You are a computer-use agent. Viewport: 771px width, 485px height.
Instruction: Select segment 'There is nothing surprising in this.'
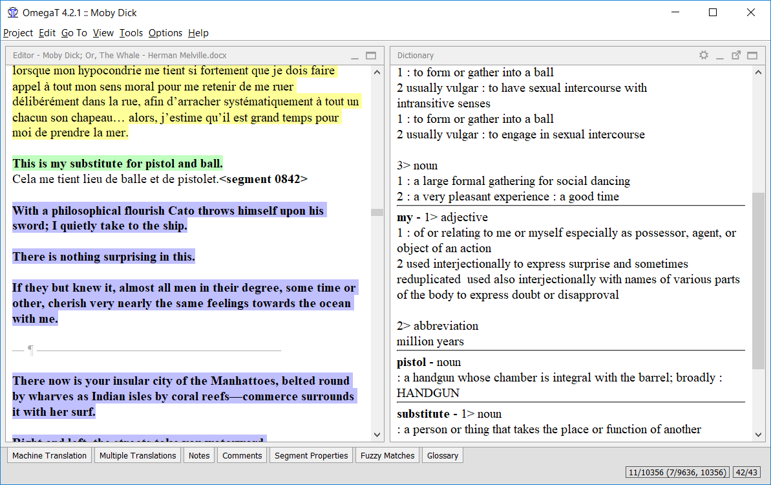tap(104, 256)
